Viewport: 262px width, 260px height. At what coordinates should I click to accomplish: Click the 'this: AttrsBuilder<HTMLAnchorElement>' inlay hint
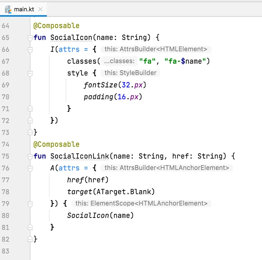tap(167, 168)
